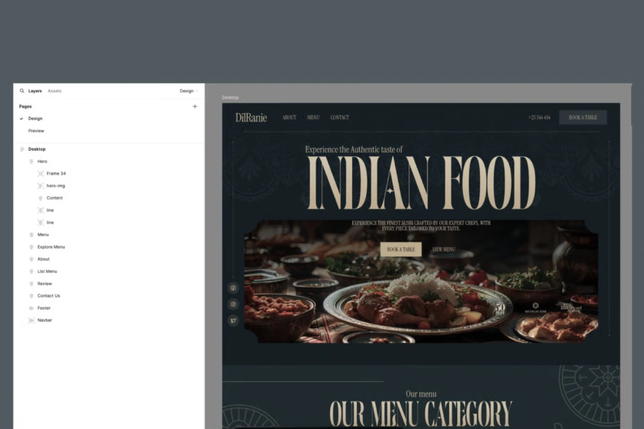Open the Design dropdown at the panel top right
Screen dimensions: 644x429
187,91
